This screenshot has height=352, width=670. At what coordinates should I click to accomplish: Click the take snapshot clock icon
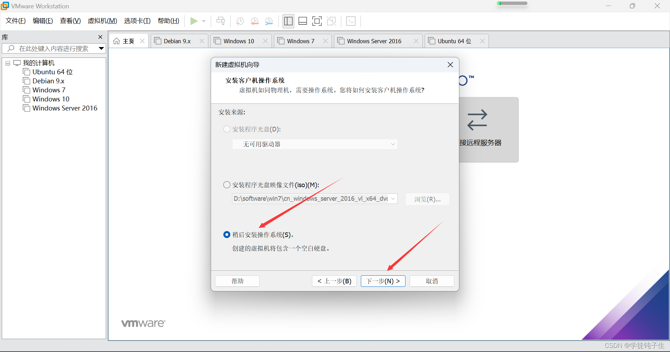240,21
